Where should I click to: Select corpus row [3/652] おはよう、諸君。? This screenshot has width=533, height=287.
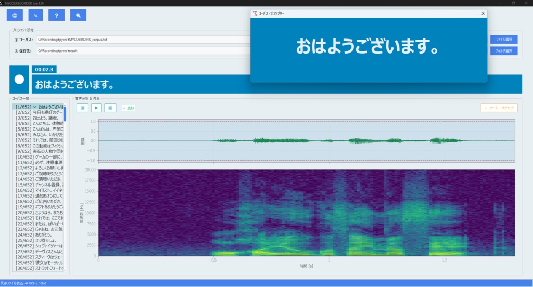[38, 118]
